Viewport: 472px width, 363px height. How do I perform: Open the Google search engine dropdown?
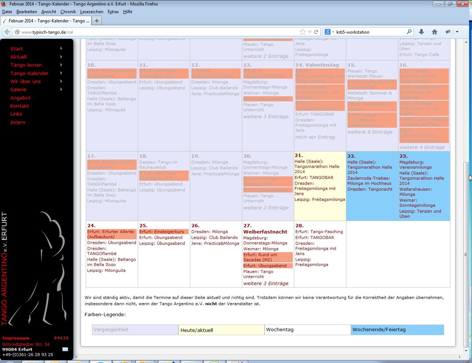329,32
